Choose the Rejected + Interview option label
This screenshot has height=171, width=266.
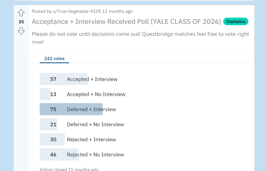coord(91,140)
